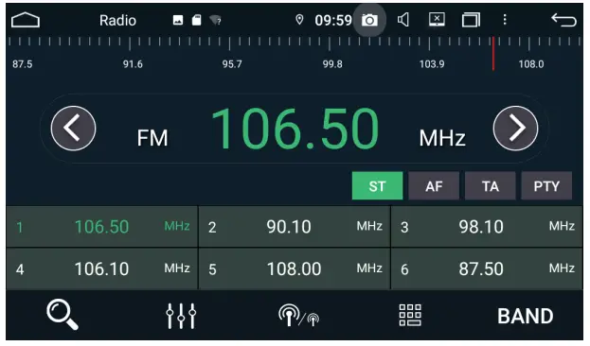The image size is (590, 346).
Task: Start station search with magnifier icon
Action: point(63,315)
